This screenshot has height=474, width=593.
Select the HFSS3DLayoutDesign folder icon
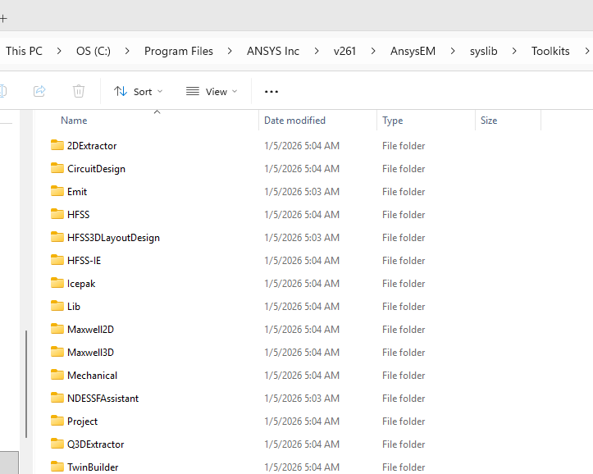pos(57,237)
